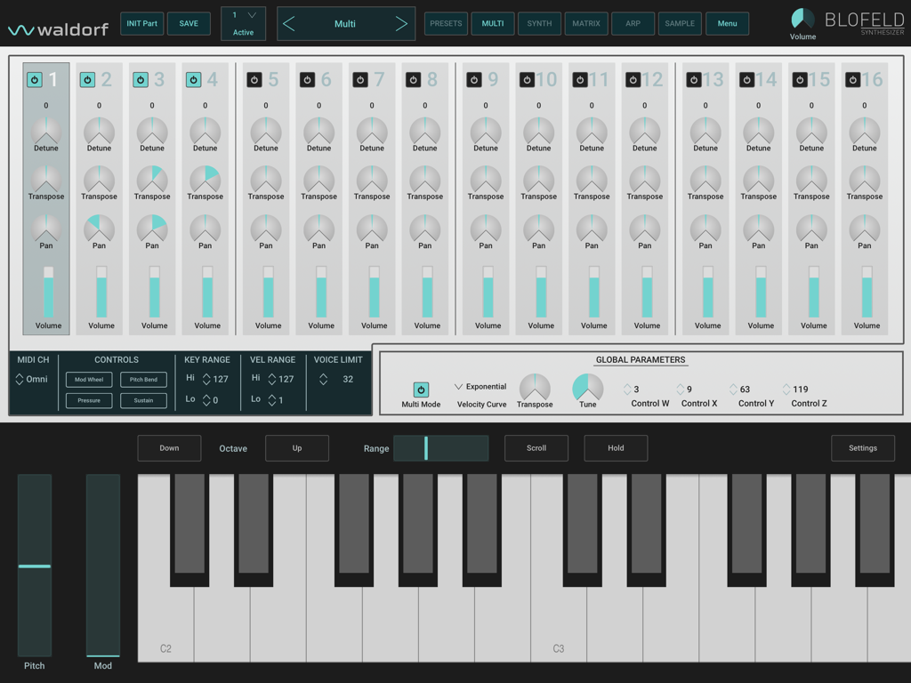Open the Exponential velocity curve dropdown
911x683 pixels.
(480, 386)
